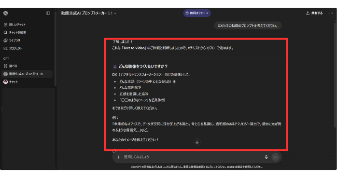The width and height of the screenshot is (337, 176).
Task: Click the bullet どんな雰囲気で
Action: (130, 88)
